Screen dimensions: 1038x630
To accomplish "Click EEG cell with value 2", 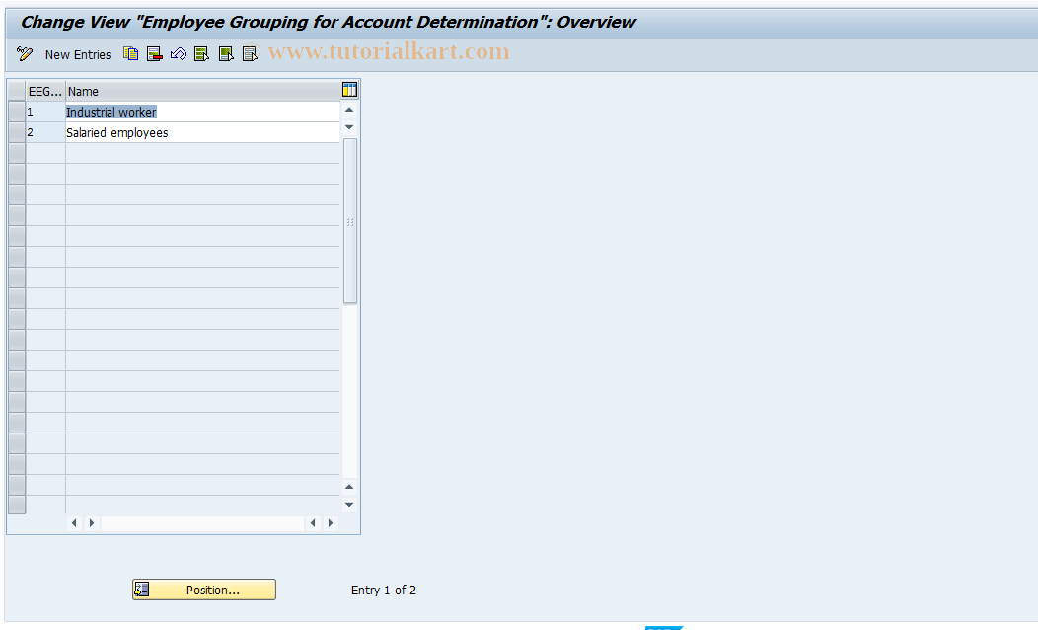I will coord(45,132).
